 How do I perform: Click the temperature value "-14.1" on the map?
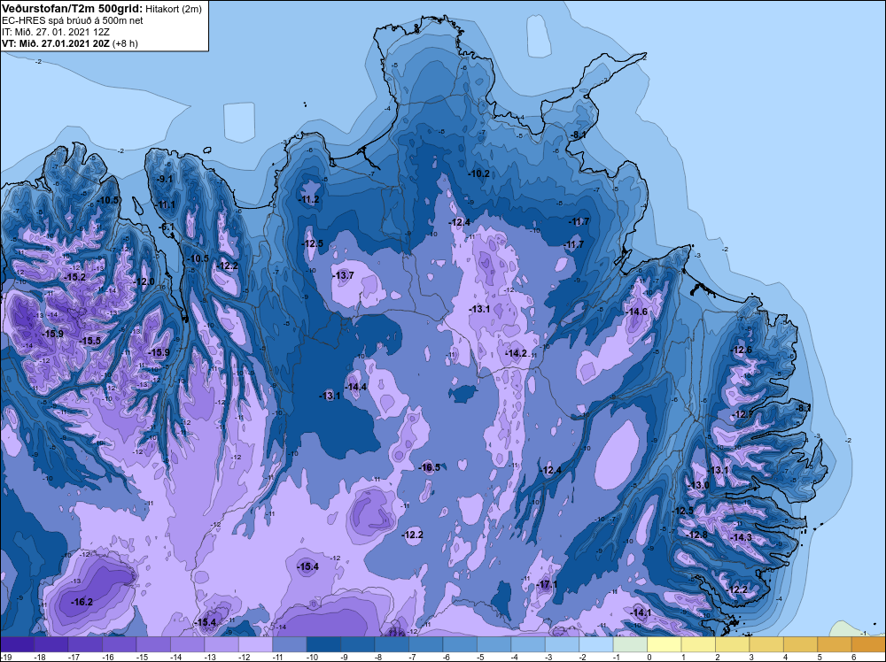(641, 613)
